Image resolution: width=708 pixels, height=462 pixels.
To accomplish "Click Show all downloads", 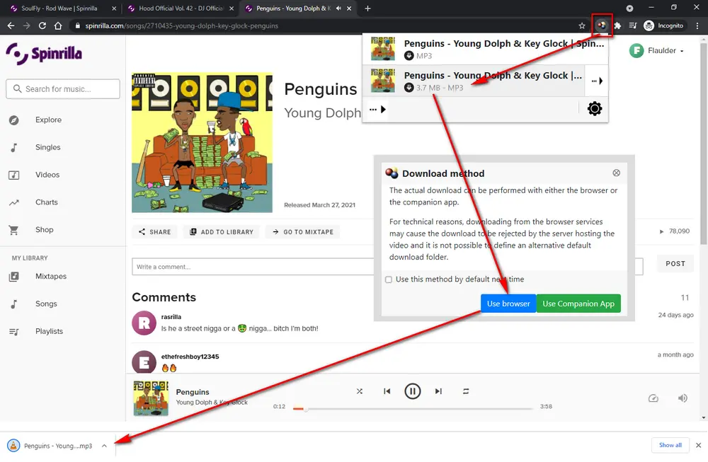I will coord(670,445).
